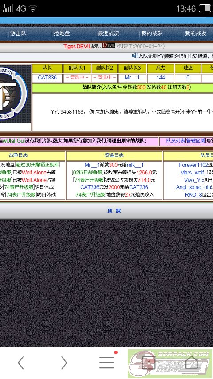The height and width of the screenshot is (379, 213).
Task: Switch to the 最近战况 tab
Action: (108, 33)
